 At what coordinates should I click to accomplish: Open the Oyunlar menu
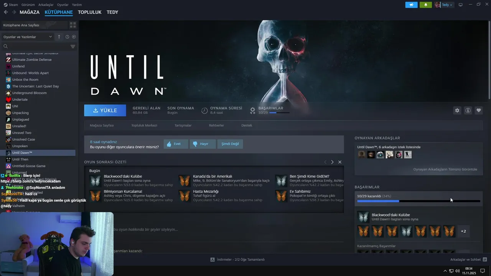tap(63, 5)
